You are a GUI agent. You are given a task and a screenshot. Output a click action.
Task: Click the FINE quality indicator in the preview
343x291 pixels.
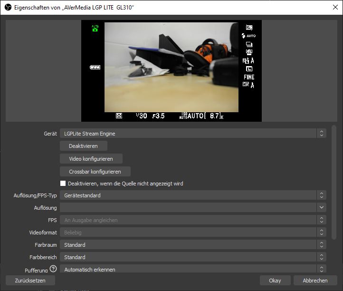pyautogui.click(x=249, y=77)
